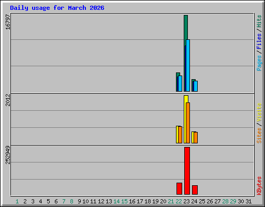Image resolution: width=265 pixels, height=207 pixels.
Task: Click day label "25" on the x-axis
Action: [x=202, y=201]
